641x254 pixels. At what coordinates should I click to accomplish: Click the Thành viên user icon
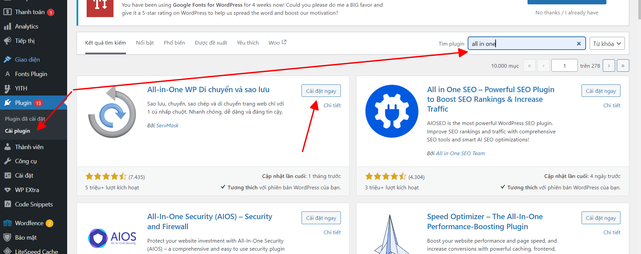coord(7,147)
